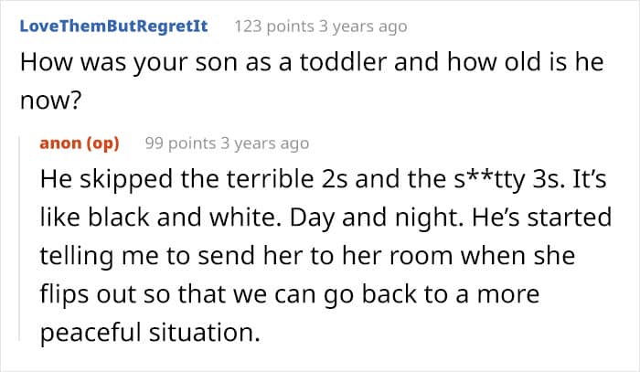Click the line starting 'telling me to send her'
The image size is (640, 372).
pyautogui.click(x=307, y=256)
